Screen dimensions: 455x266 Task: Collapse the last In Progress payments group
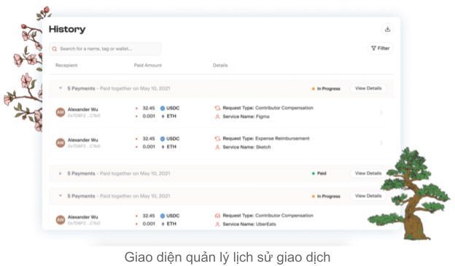tap(61, 196)
